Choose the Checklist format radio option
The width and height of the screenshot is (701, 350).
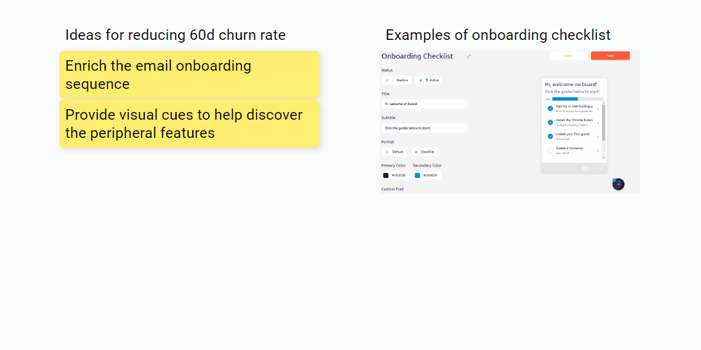point(416,152)
